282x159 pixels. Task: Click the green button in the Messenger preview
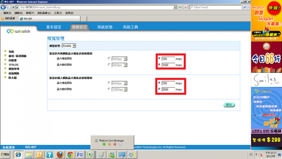coord(104,144)
